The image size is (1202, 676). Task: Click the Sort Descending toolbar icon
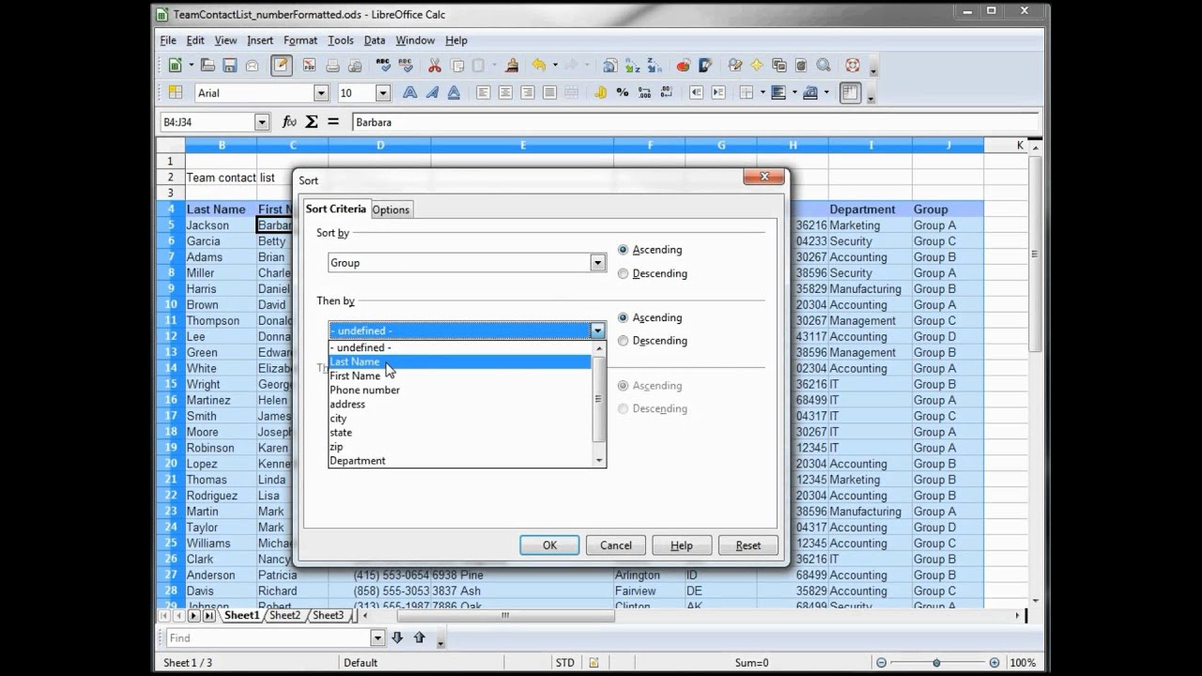pyautogui.click(x=655, y=65)
